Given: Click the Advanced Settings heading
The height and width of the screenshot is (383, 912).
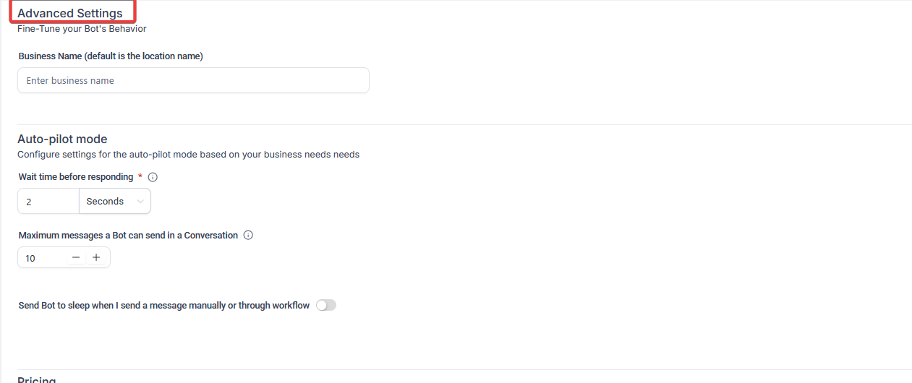Looking at the screenshot, I should [x=70, y=13].
